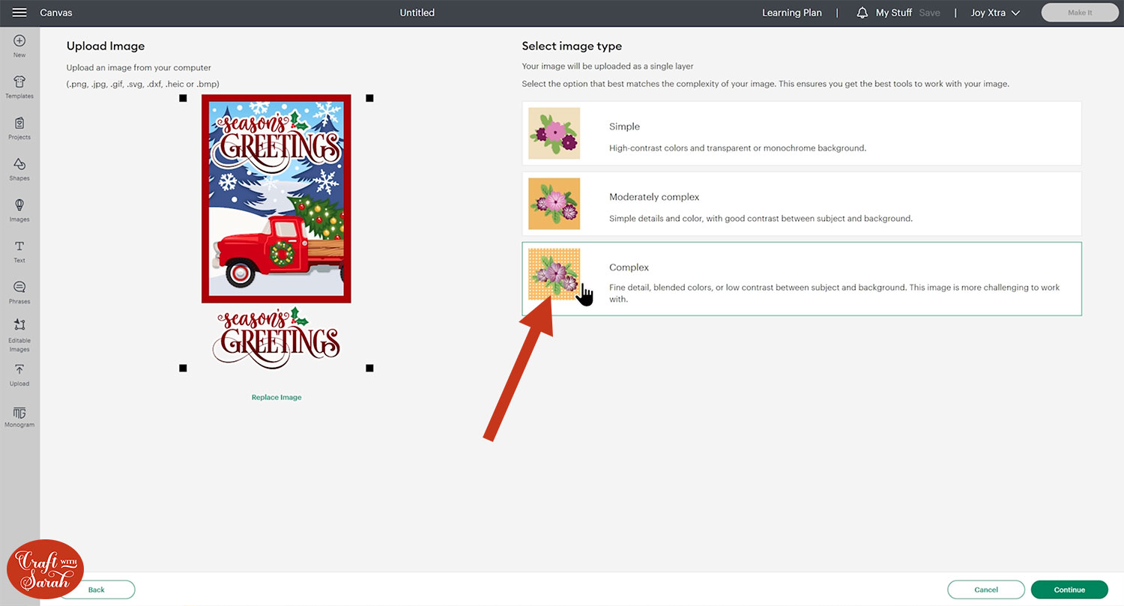Select the Text tool
This screenshot has width=1124, height=606.
pyautogui.click(x=19, y=252)
